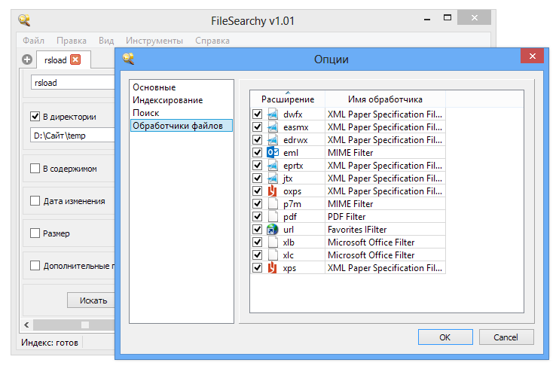Viewport: 559px width, 375px height.
Task: Click the oxps extension name
Action: click(x=292, y=191)
